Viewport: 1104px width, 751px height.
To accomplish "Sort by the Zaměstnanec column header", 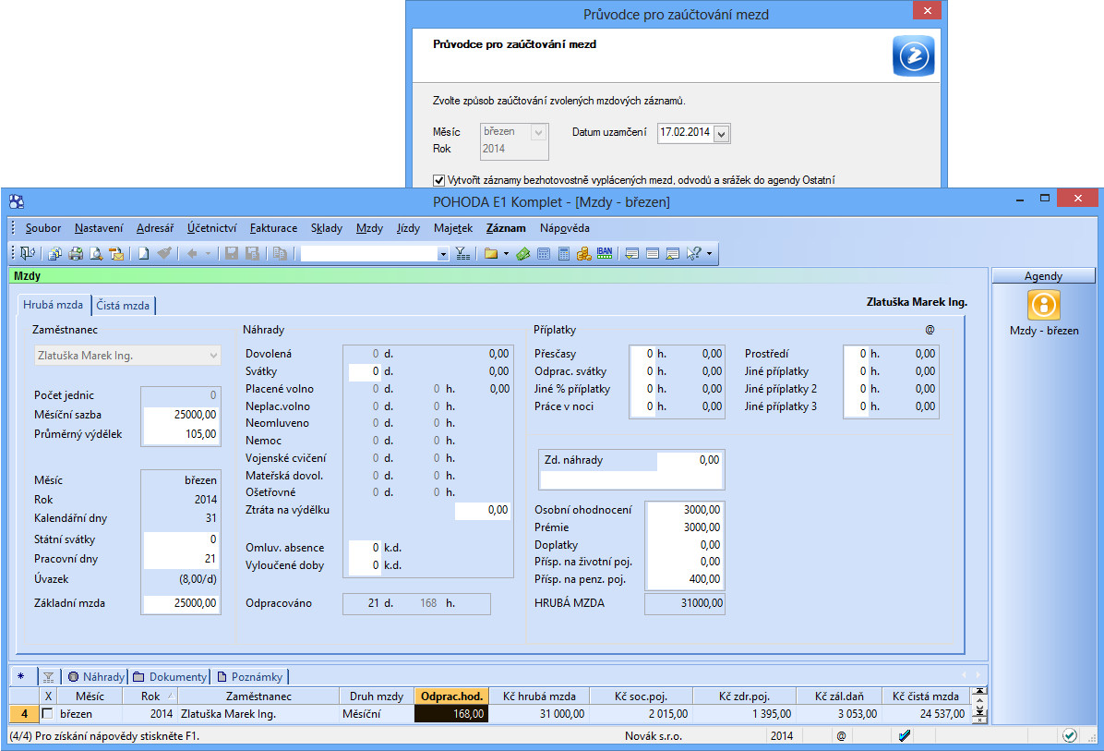I will point(258,696).
